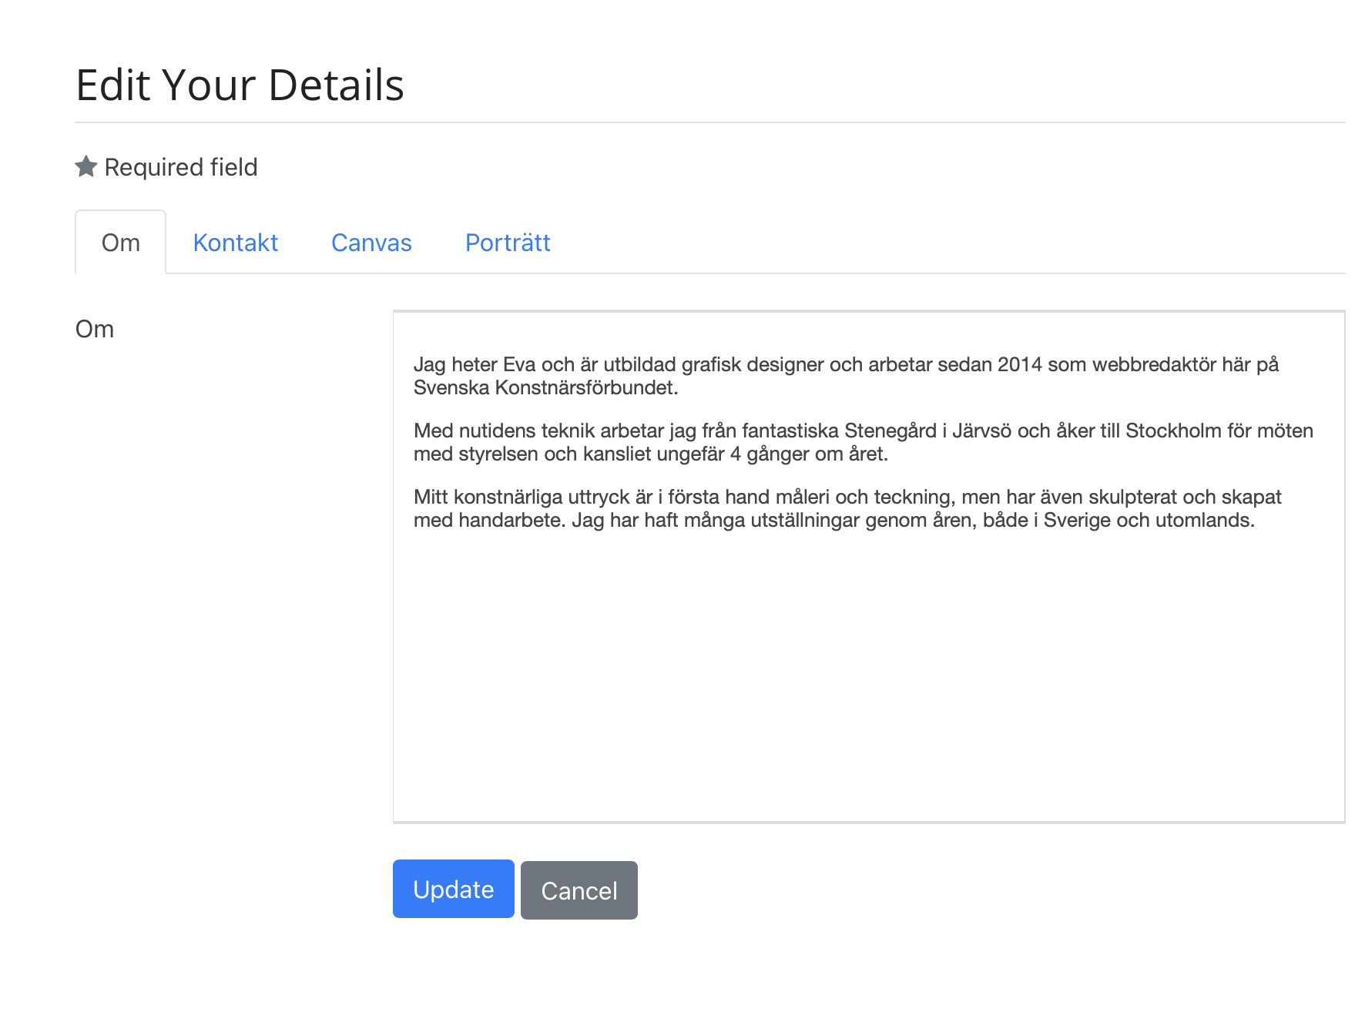Select the Porträtt tab
The width and height of the screenshot is (1365, 1012).
[x=508, y=243]
